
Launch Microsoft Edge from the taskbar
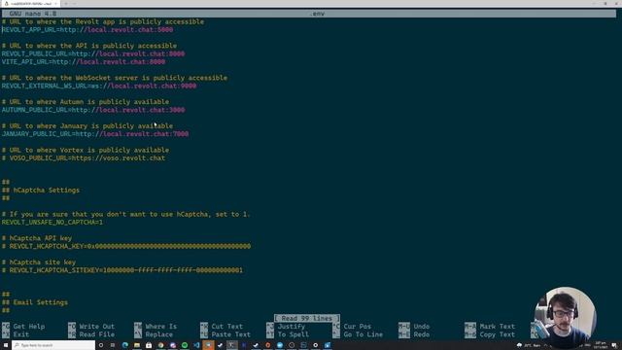125,345
